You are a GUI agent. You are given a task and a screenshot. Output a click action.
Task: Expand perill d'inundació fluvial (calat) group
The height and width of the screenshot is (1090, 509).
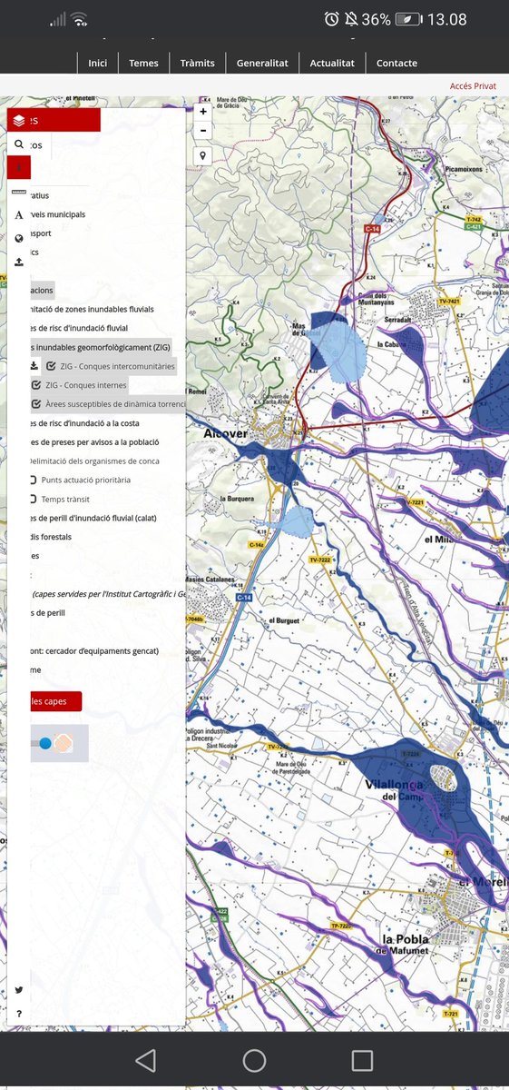[95, 518]
